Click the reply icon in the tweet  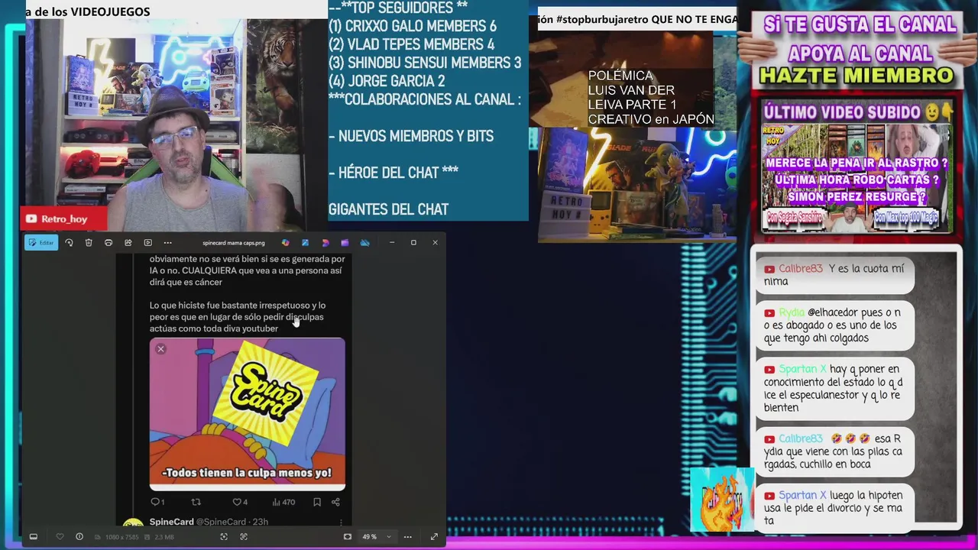tap(156, 502)
